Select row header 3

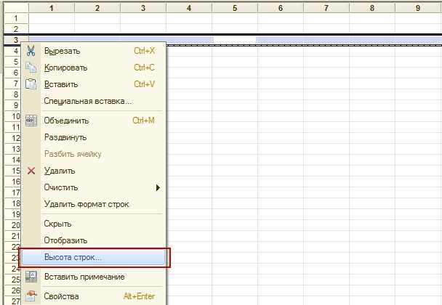[16, 40]
